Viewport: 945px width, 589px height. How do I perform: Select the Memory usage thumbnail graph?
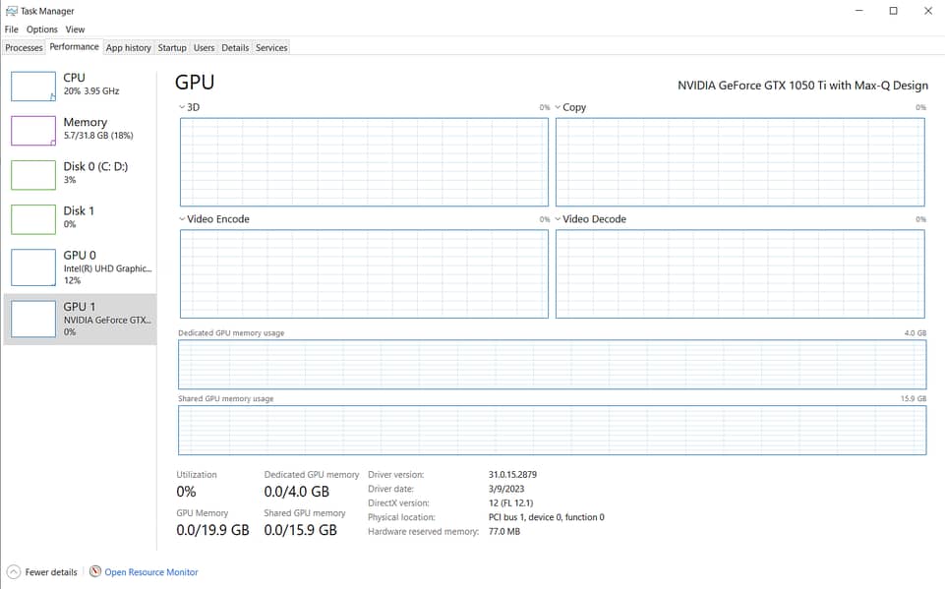[x=33, y=131]
